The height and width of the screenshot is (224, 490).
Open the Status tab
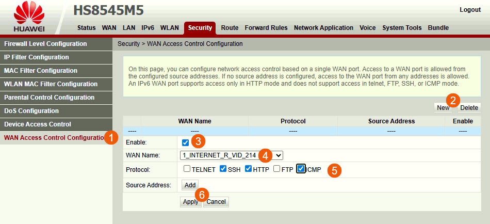coord(86,28)
